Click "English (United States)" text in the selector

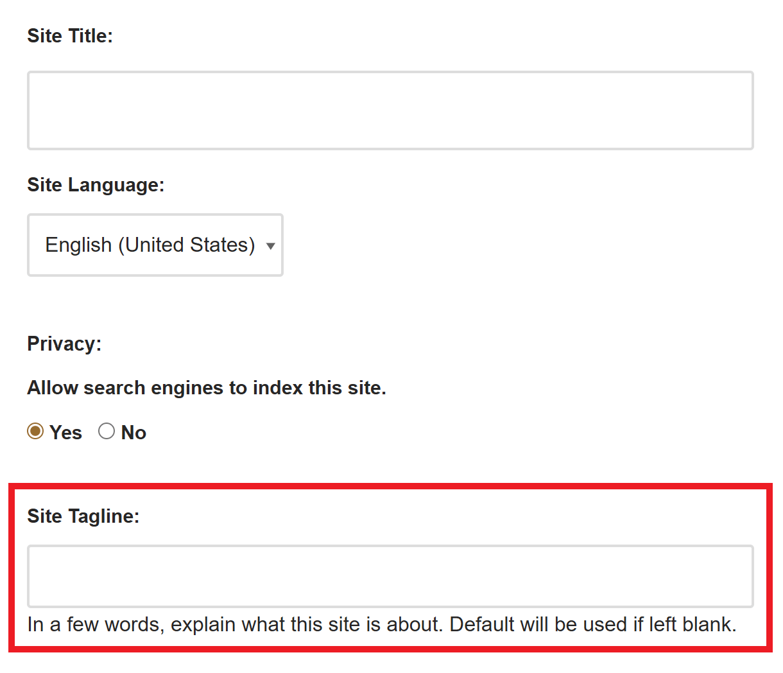pos(150,245)
